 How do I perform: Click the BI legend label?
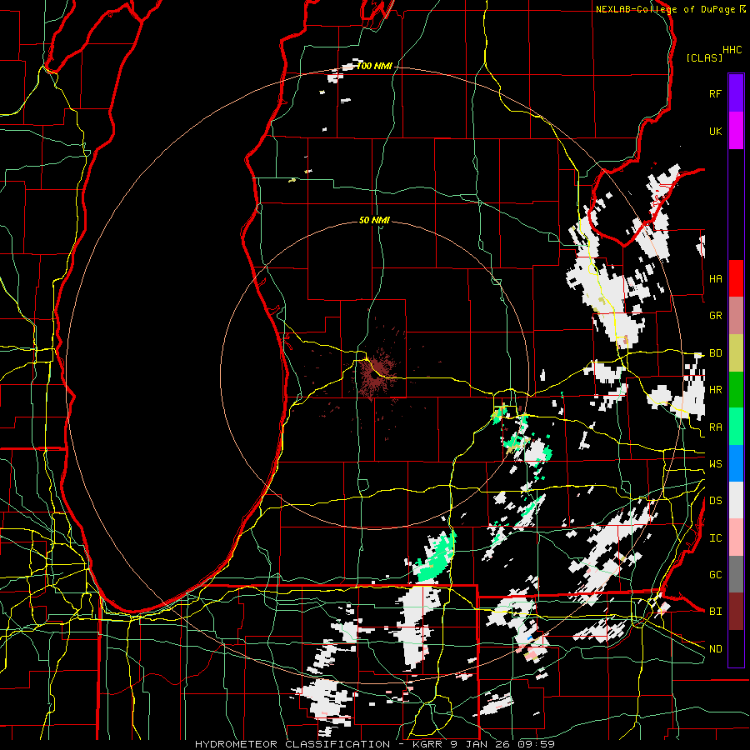click(715, 612)
